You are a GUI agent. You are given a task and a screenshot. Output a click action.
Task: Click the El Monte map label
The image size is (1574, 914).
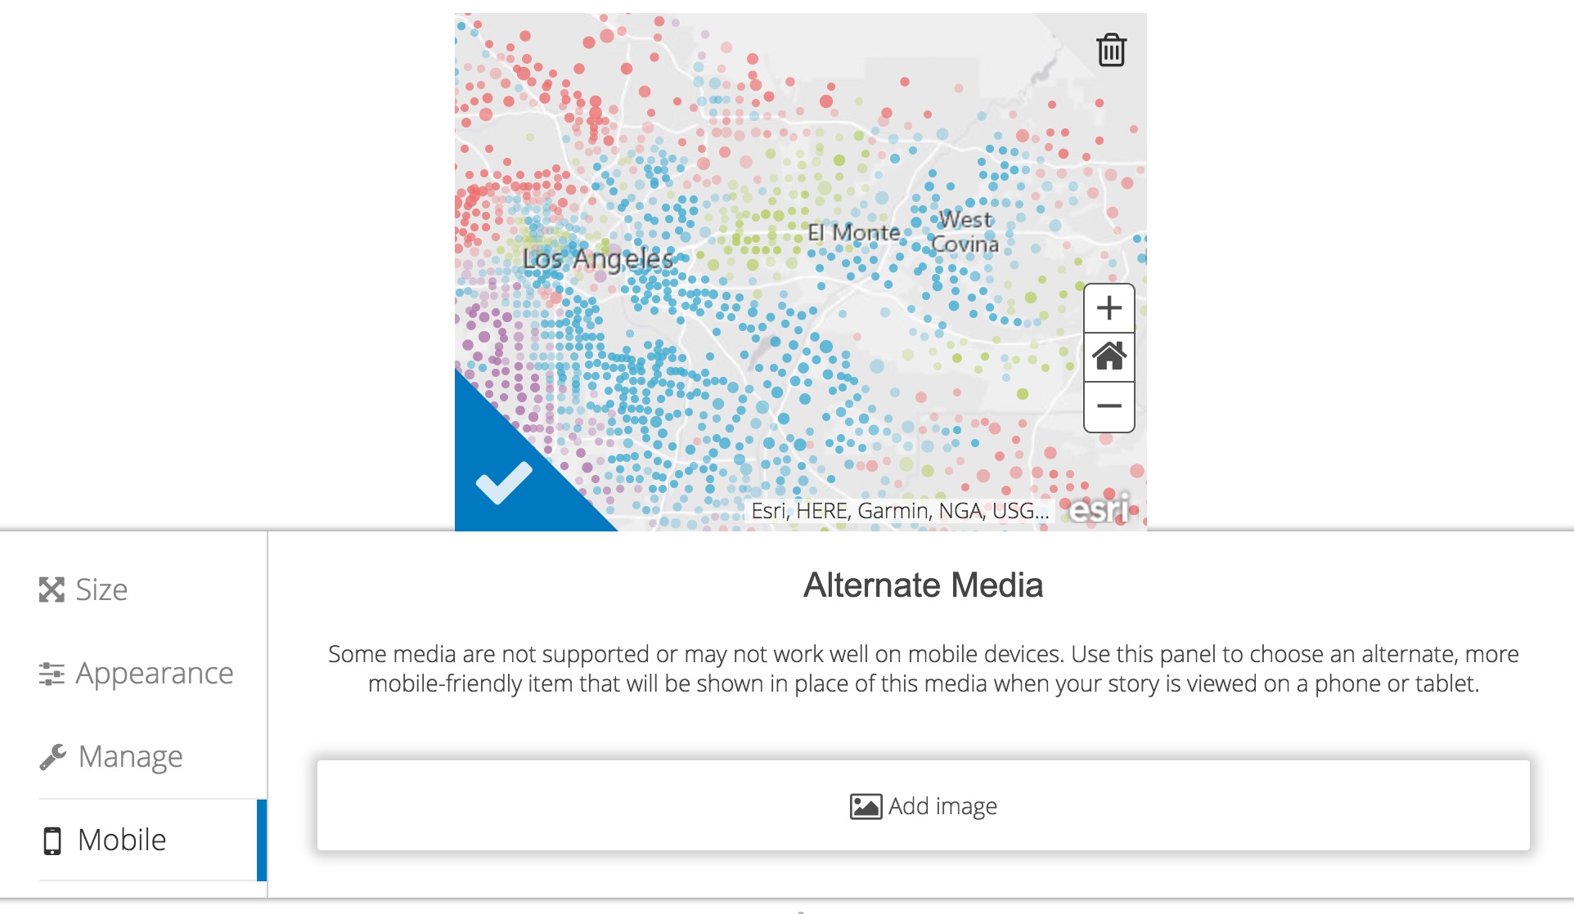(853, 233)
